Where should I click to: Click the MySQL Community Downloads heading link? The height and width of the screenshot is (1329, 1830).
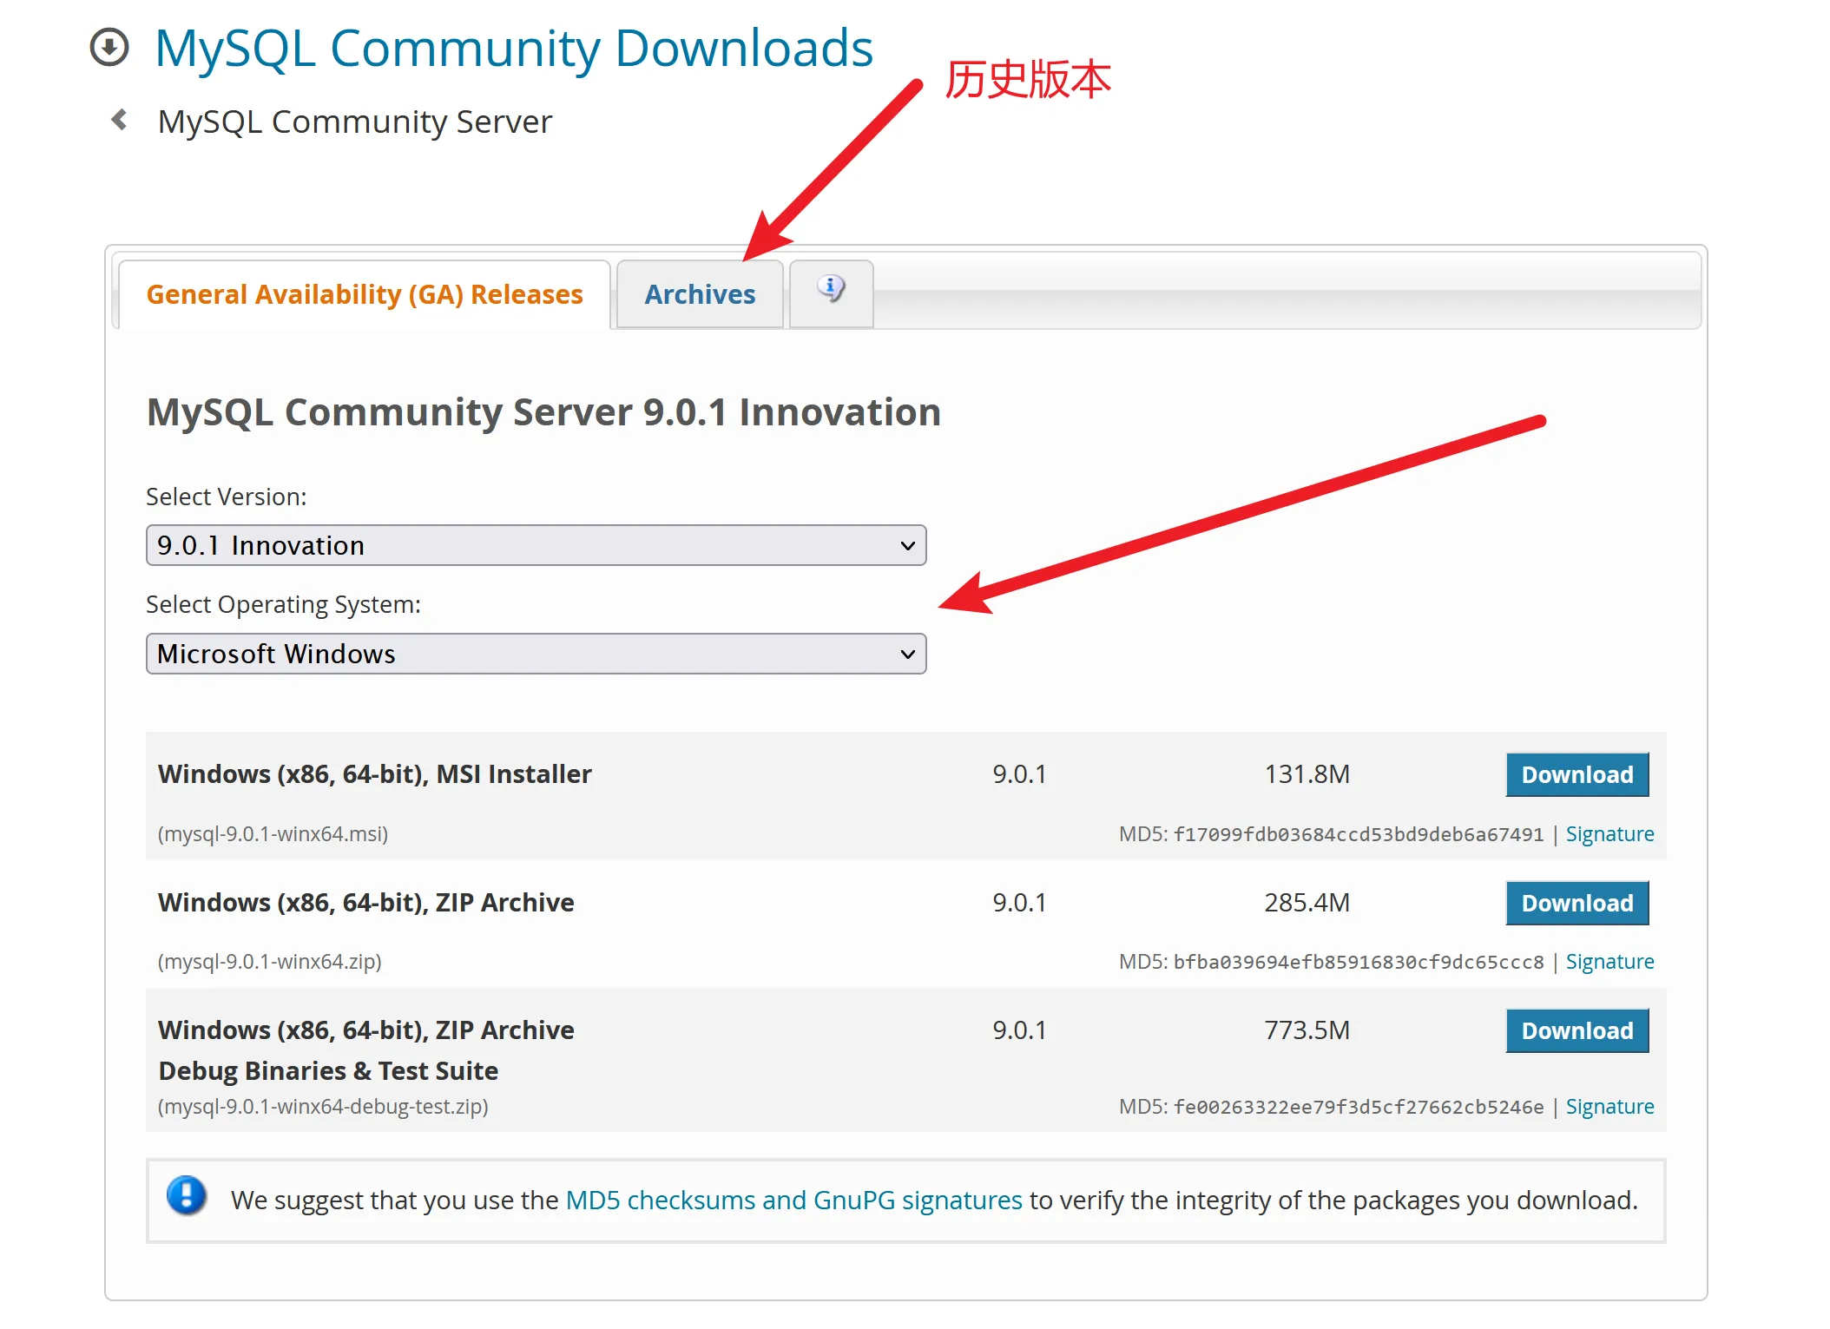pyautogui.click(x=513, y=48)
